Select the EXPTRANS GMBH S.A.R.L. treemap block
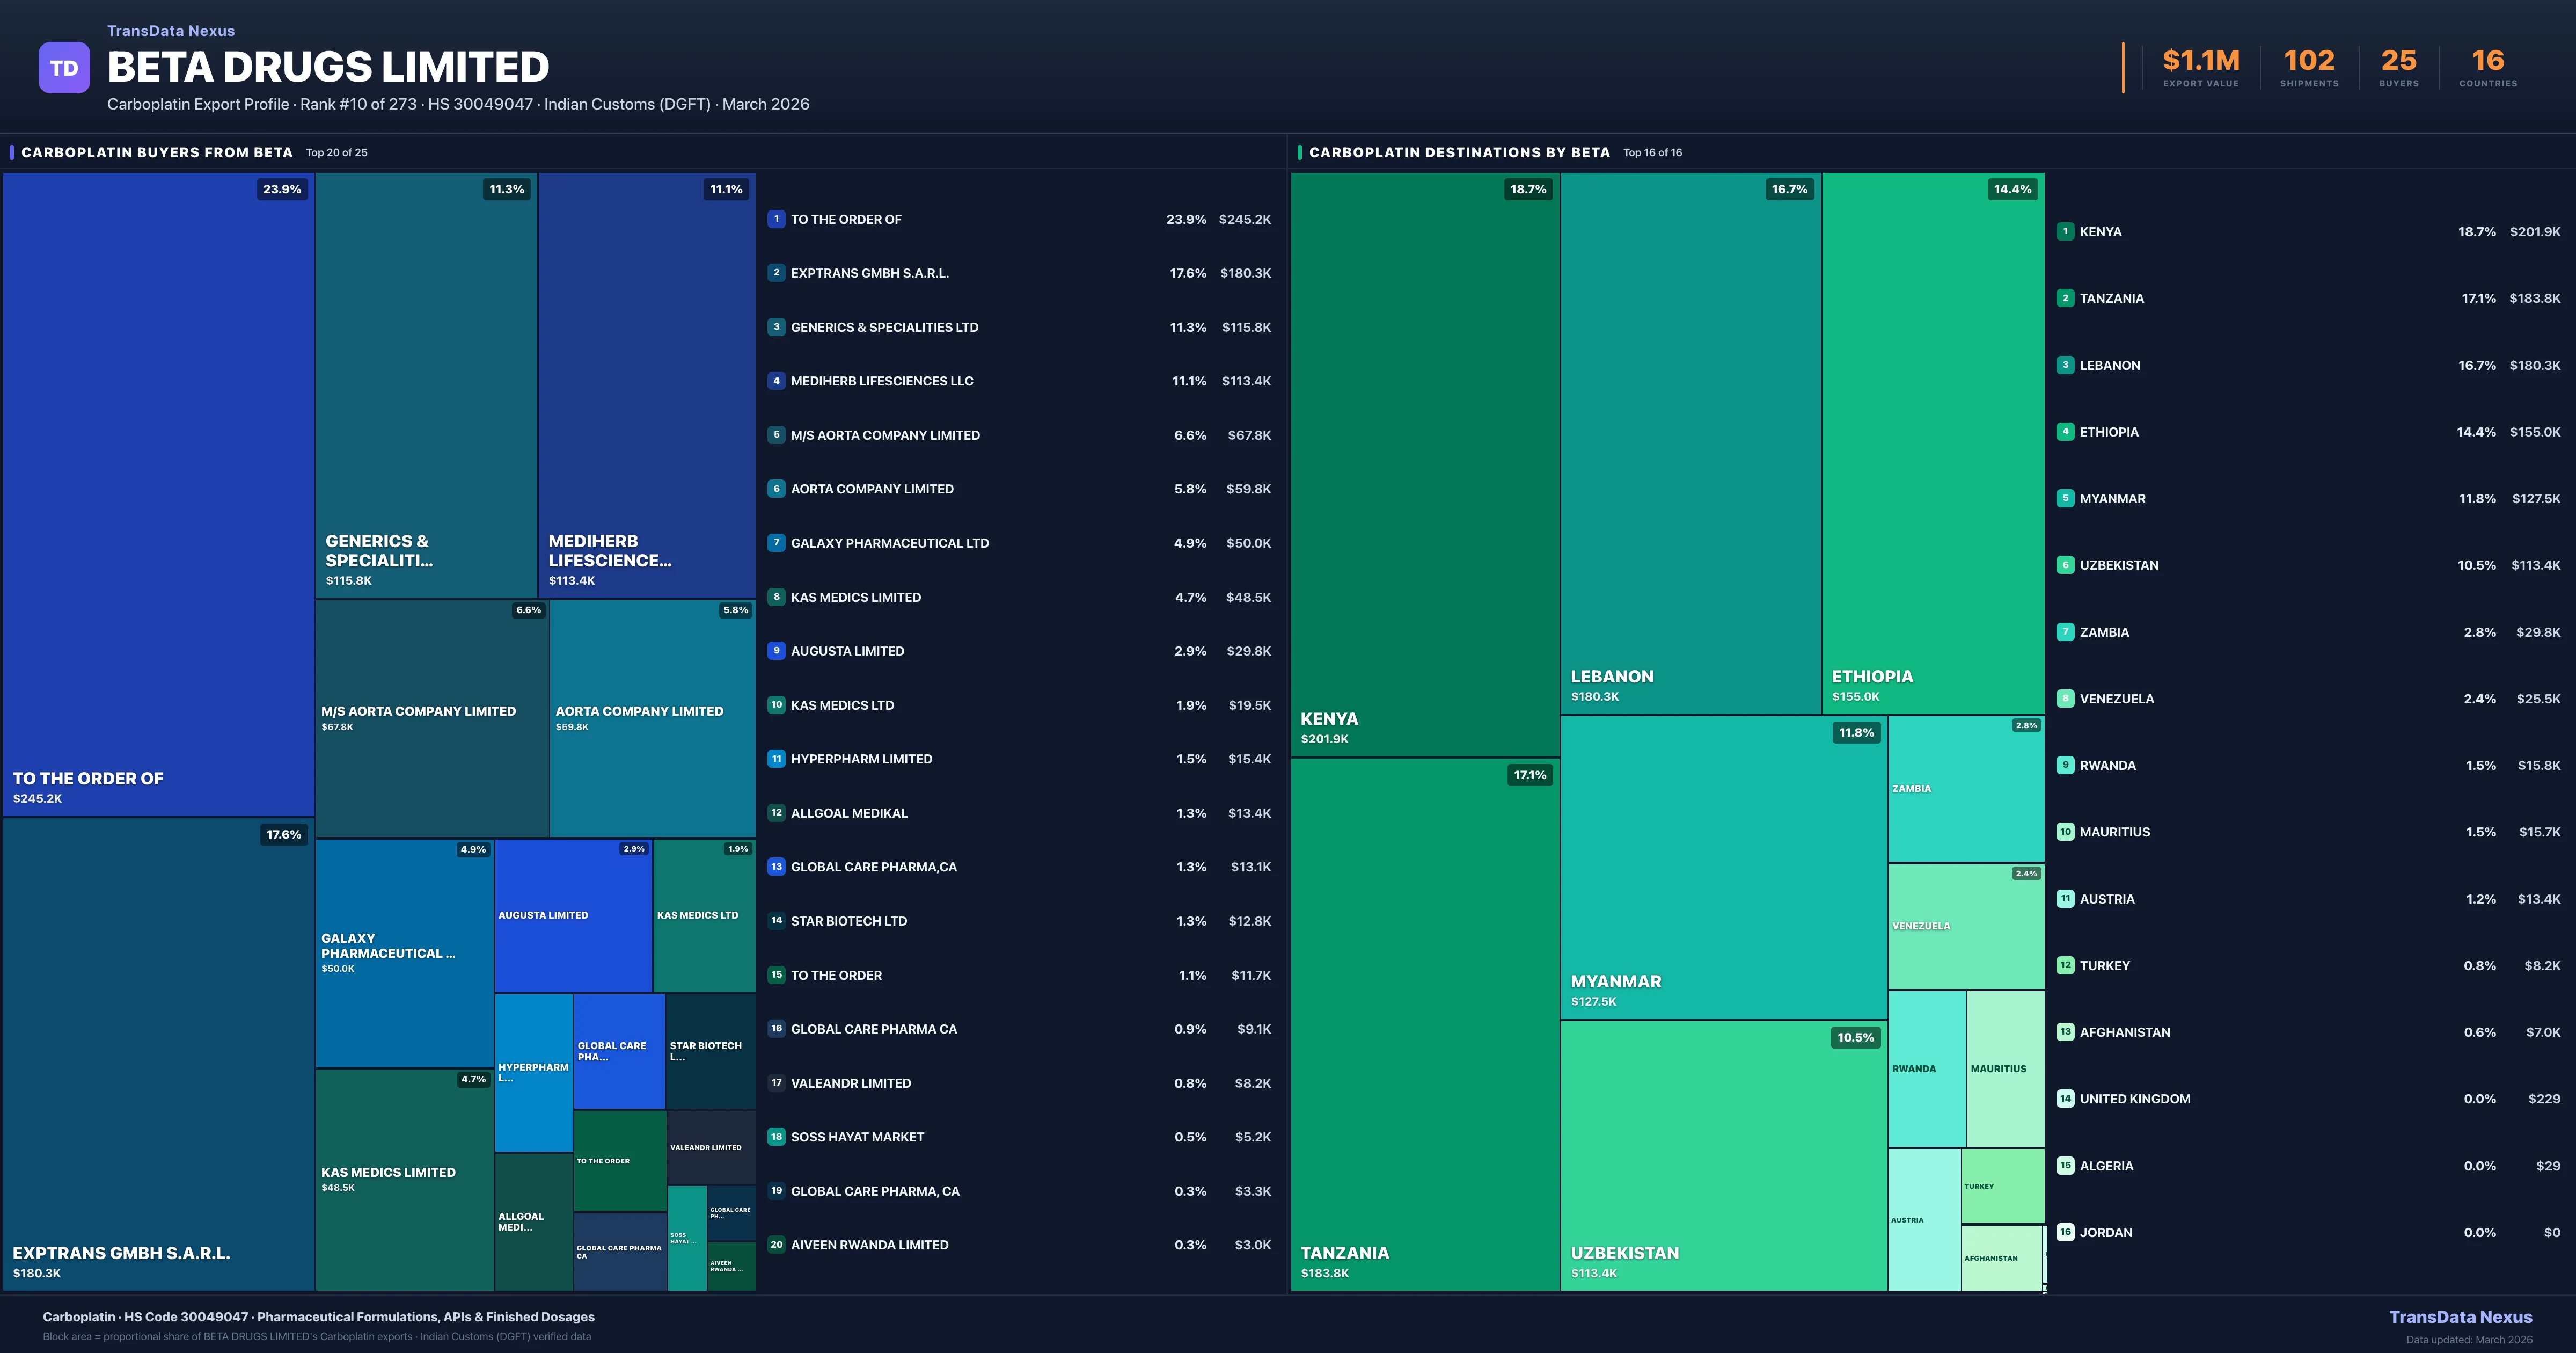Image resolution: width=2576 pixels, height=1353 pixels. pos(158,1054)
